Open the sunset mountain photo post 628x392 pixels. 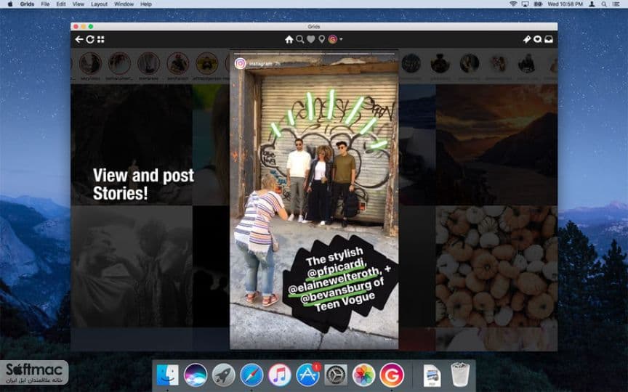click(496, 144)
